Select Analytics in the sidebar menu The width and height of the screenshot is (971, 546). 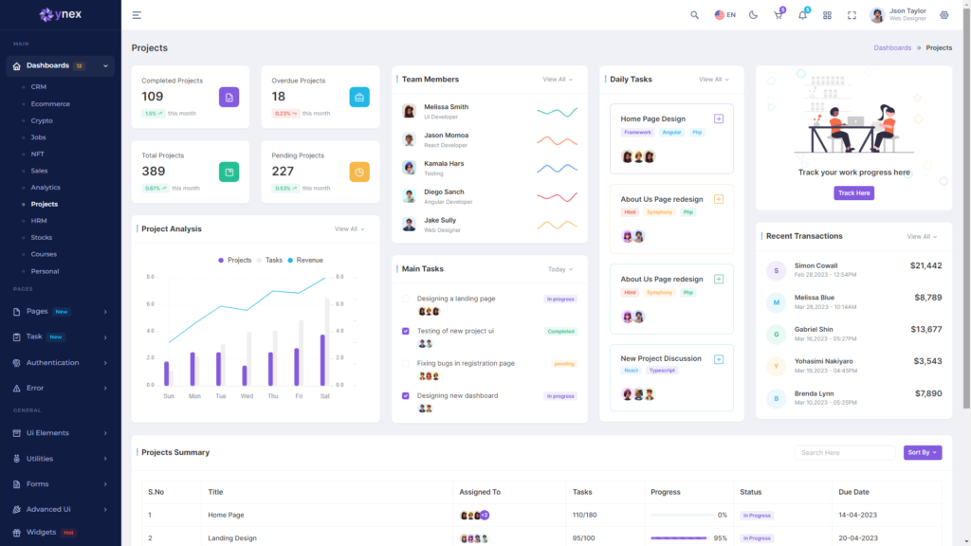(46, 188)
